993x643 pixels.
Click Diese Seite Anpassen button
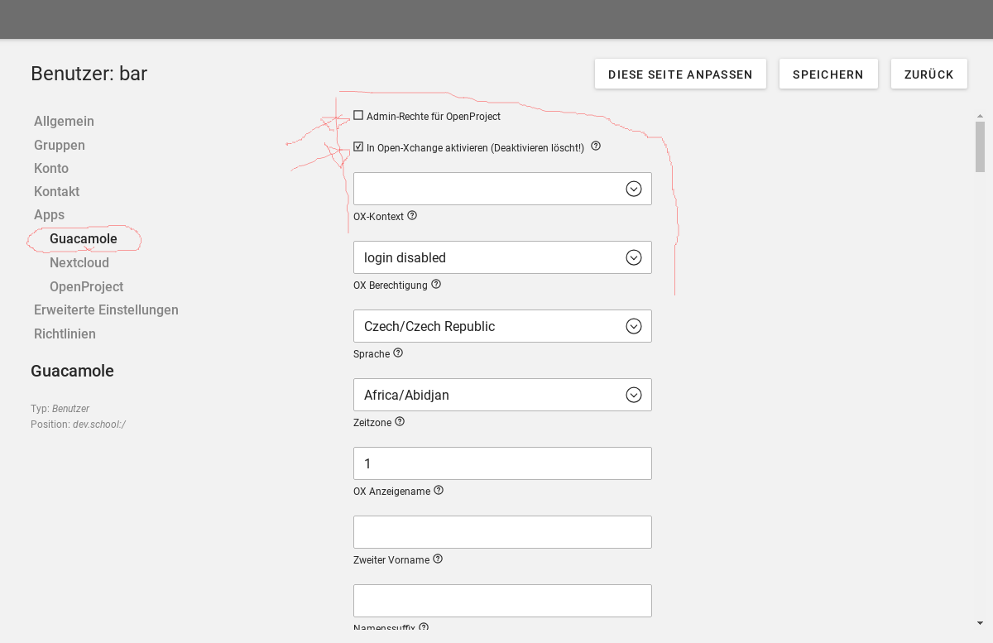(680, 74)
